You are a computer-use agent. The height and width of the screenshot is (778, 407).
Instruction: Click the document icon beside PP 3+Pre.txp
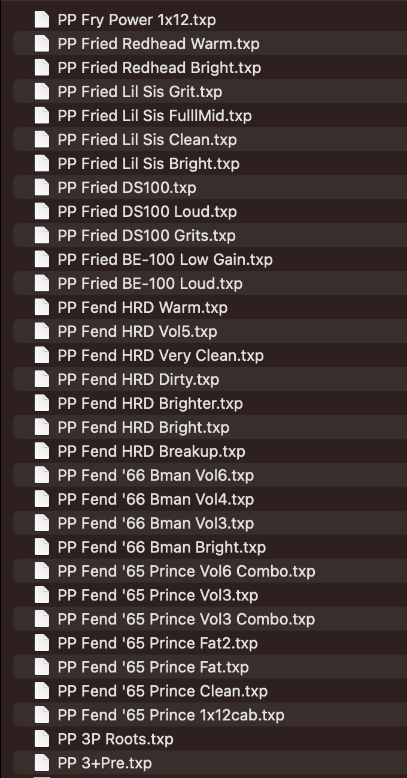coord(41,763)
